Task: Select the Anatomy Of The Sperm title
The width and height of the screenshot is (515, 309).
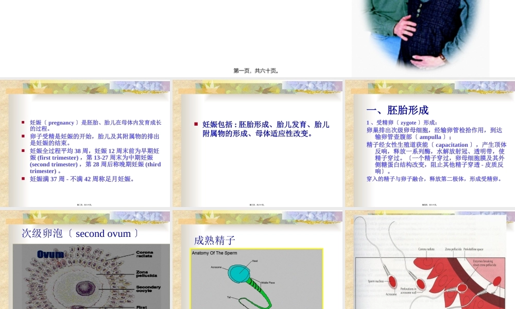Action: point(215,253)
